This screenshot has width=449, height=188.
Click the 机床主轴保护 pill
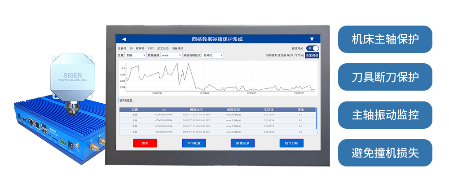pos(385,39)
